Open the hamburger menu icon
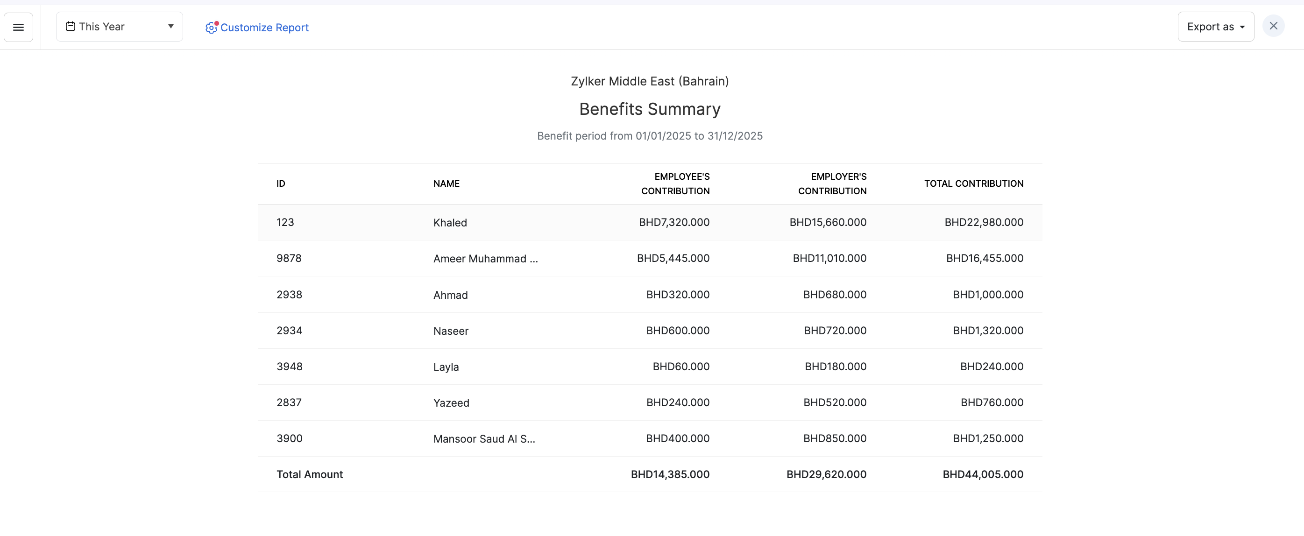Image resolution: width=1304 pixels, height=536 pixels. point(18,28)
